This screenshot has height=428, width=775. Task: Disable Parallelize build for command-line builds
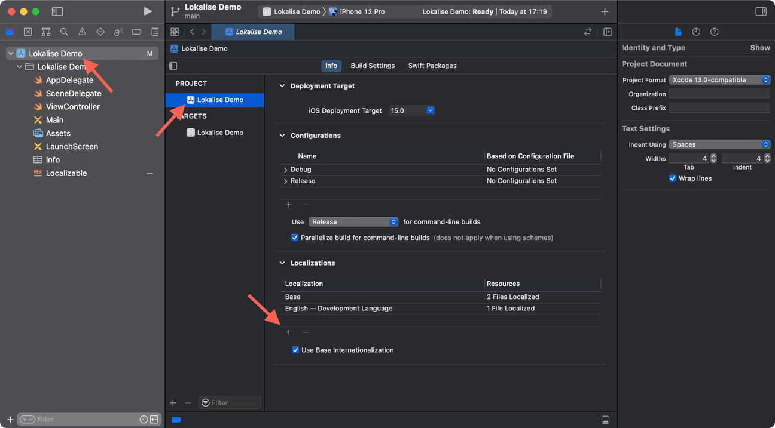point(295,237)
